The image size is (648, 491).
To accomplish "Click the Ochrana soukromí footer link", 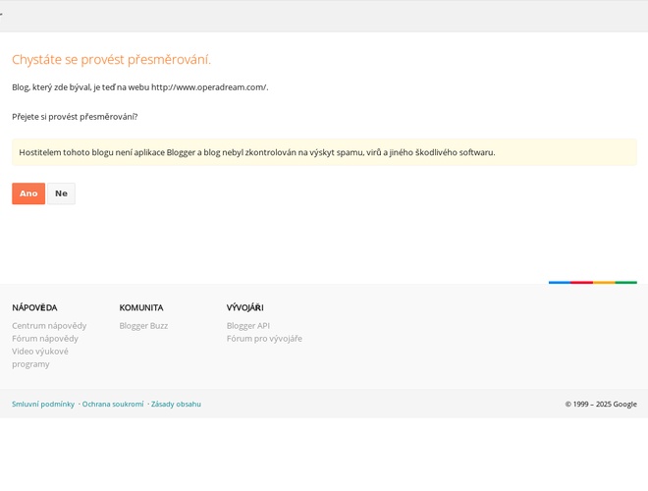I will click(x=113, y=404).
